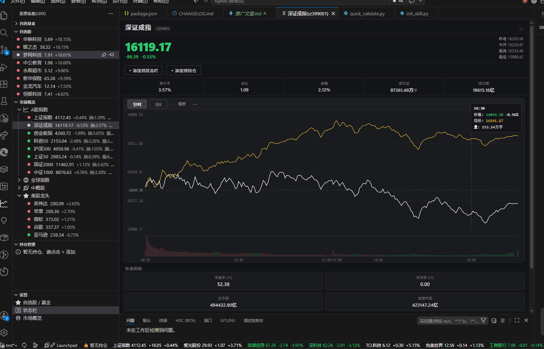Screen dimensions: 544x349
Task: Collapse the 持仓管理 section
Action: [x=66, y=244]
